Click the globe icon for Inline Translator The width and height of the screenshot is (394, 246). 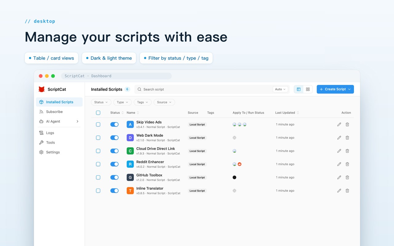235,191
